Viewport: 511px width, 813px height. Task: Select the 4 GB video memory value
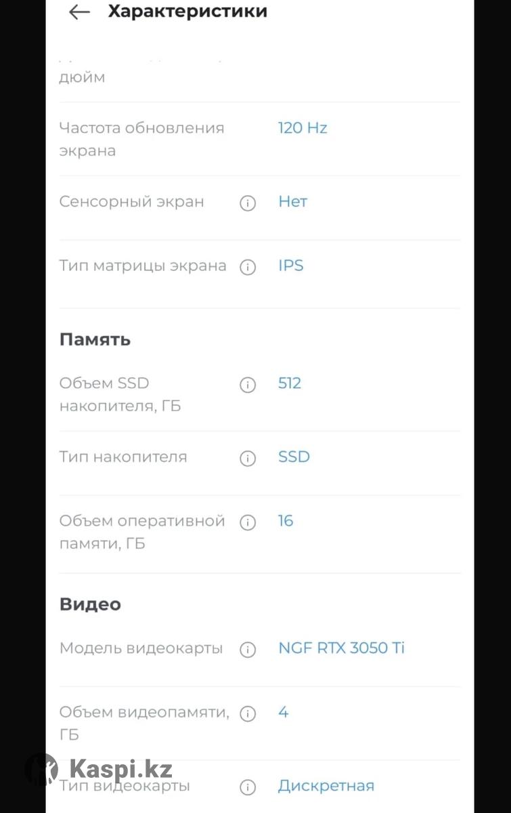coord(283,712)
